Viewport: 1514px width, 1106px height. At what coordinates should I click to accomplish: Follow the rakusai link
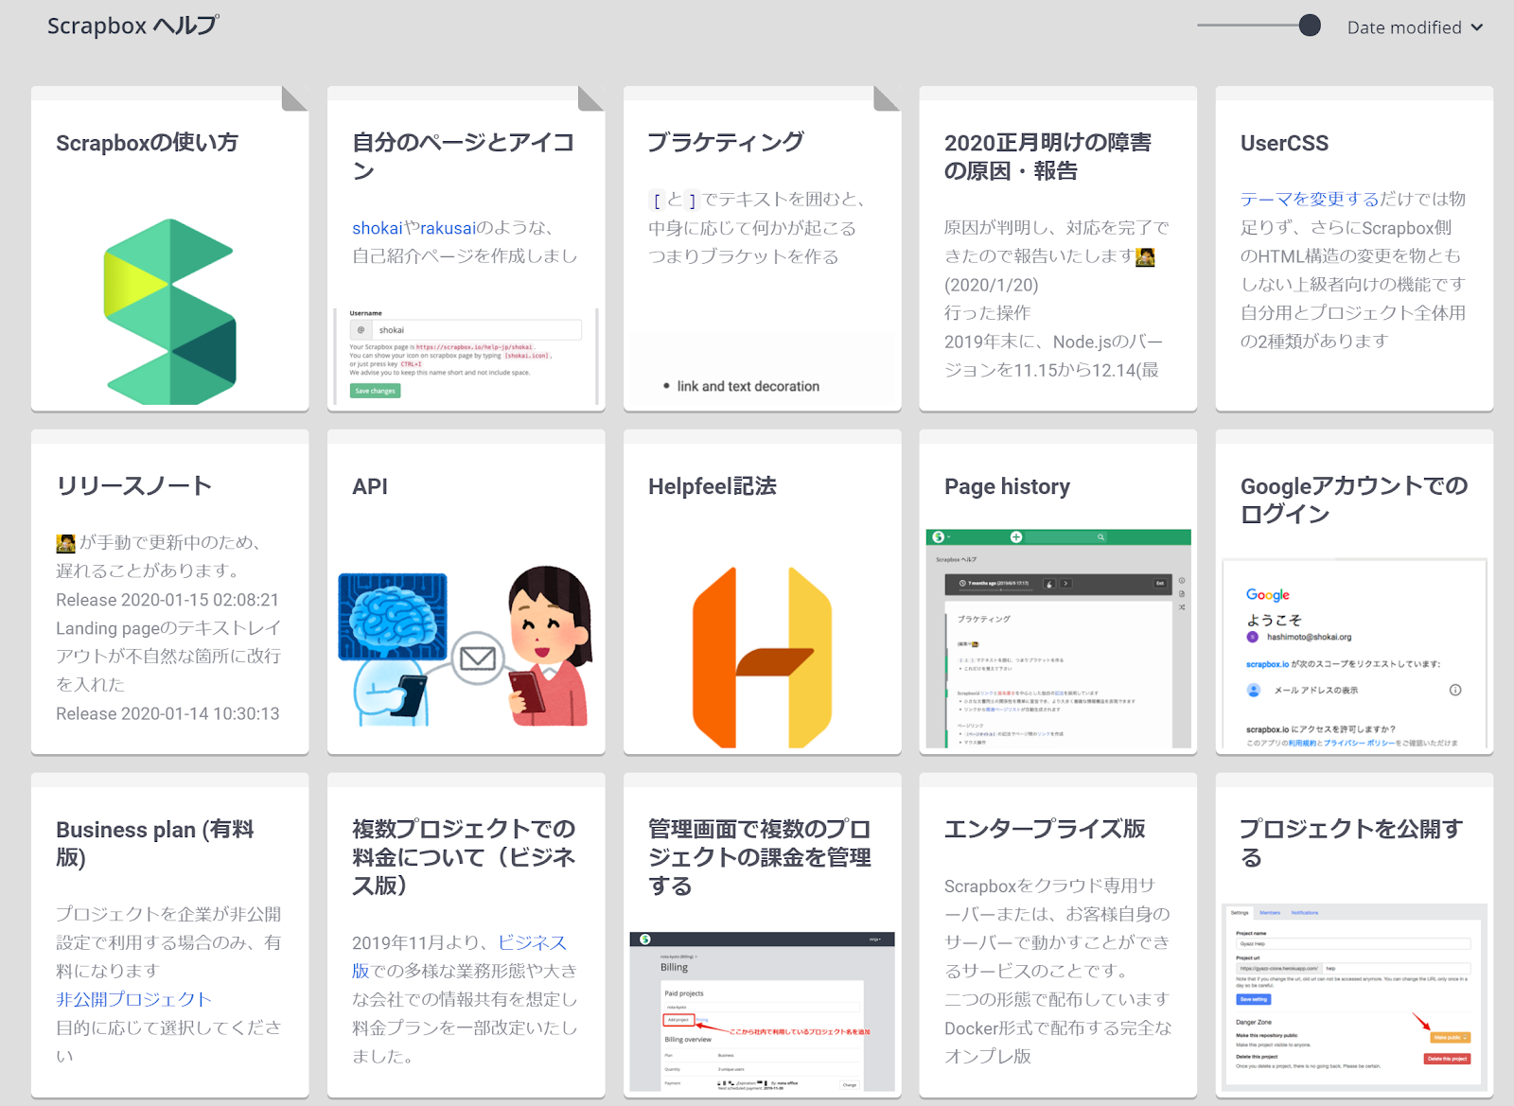(448, 228)
